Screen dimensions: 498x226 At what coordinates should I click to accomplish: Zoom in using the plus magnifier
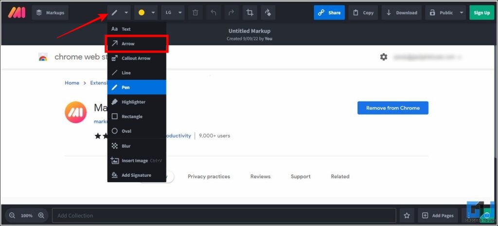point(41,215)
